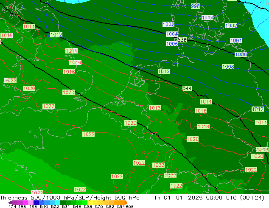Pick the cyan legend swatch above 522
This screenshot has height=208, width=269.
58,202
